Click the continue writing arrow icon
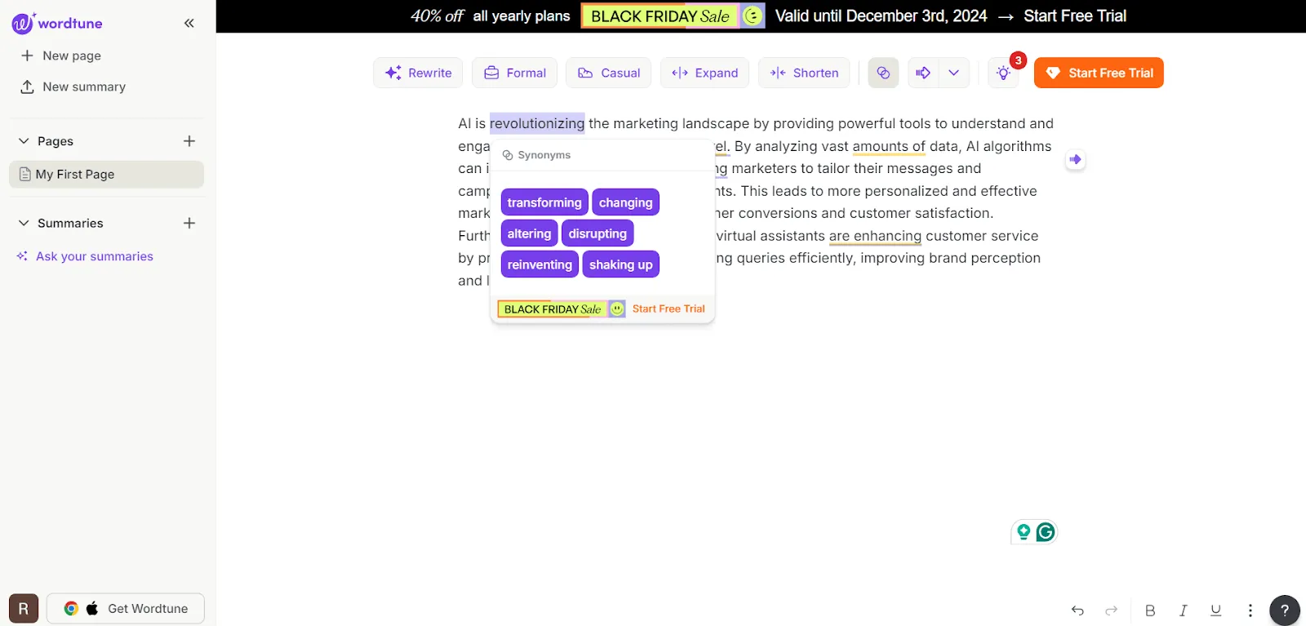Image resolution: width=1306 pixels, height=626 pixels. point(923,73)
